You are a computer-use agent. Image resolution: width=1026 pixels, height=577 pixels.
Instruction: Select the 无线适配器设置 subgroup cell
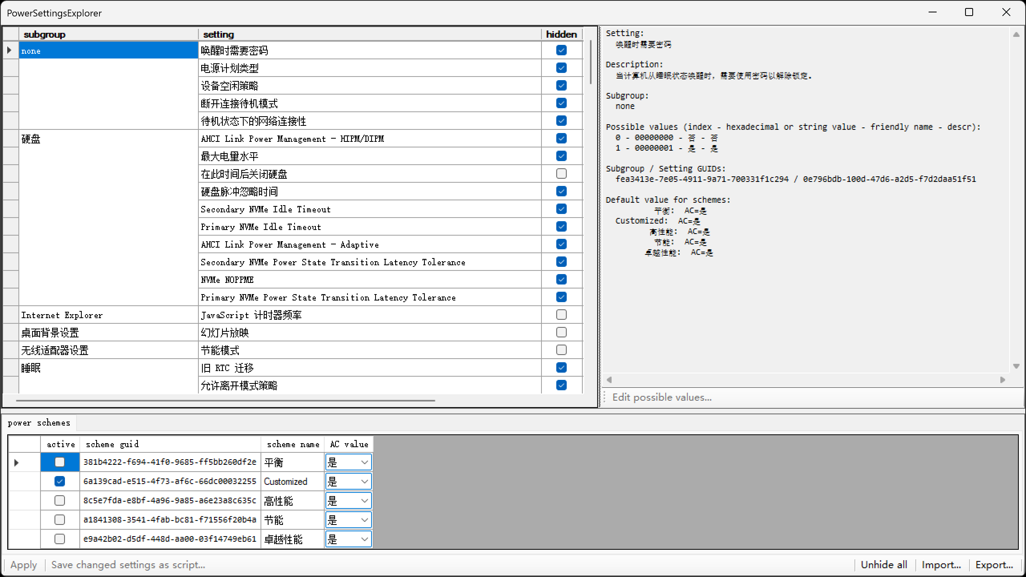(x=109, y=350)
